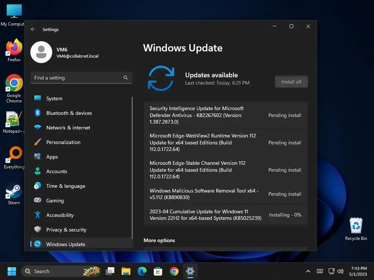Open the Windows Start button

[x=12, y=271]
